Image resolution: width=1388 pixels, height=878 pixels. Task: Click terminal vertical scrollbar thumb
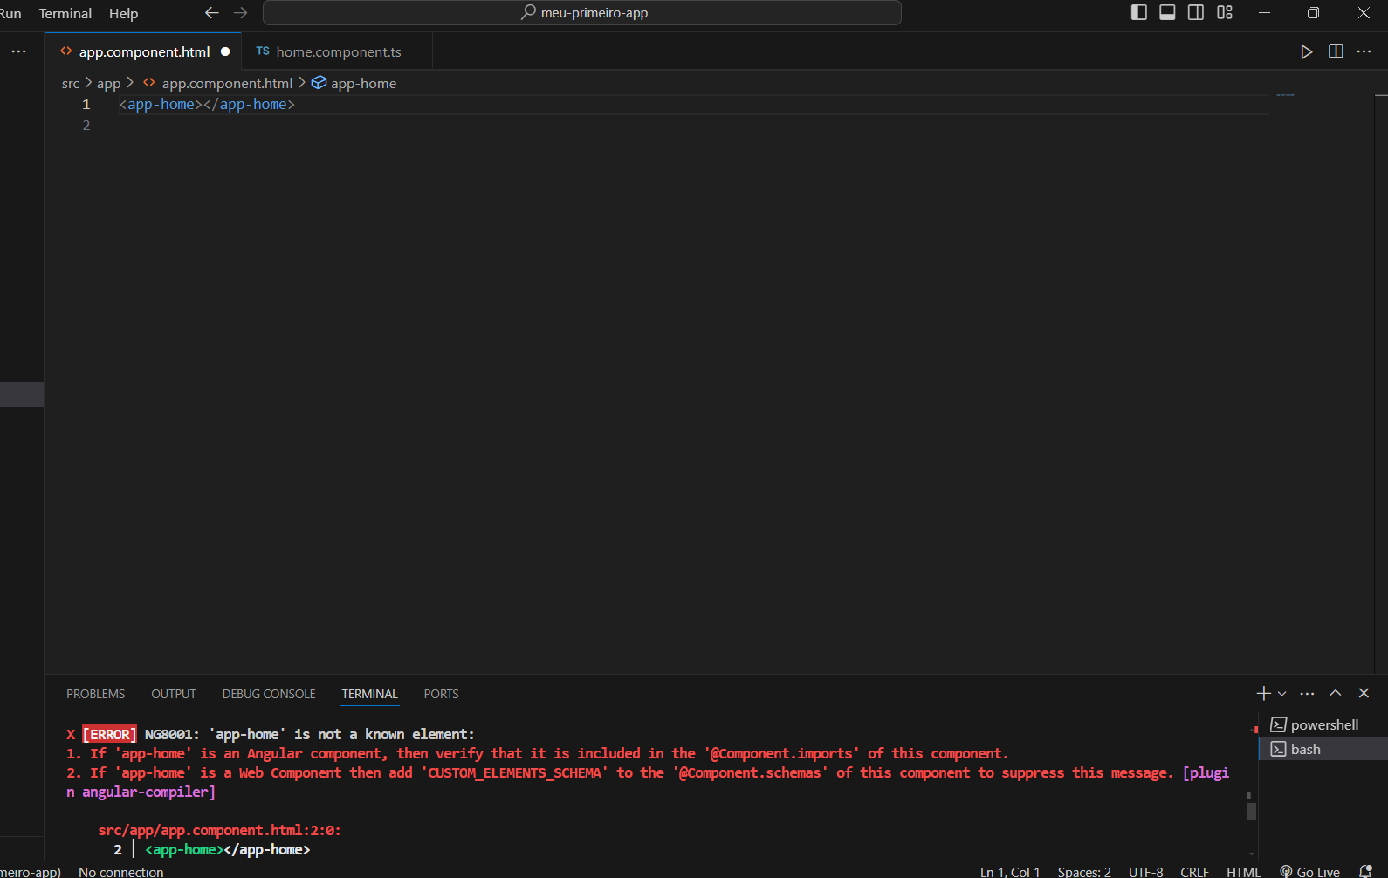click(x=1252, y=811)
